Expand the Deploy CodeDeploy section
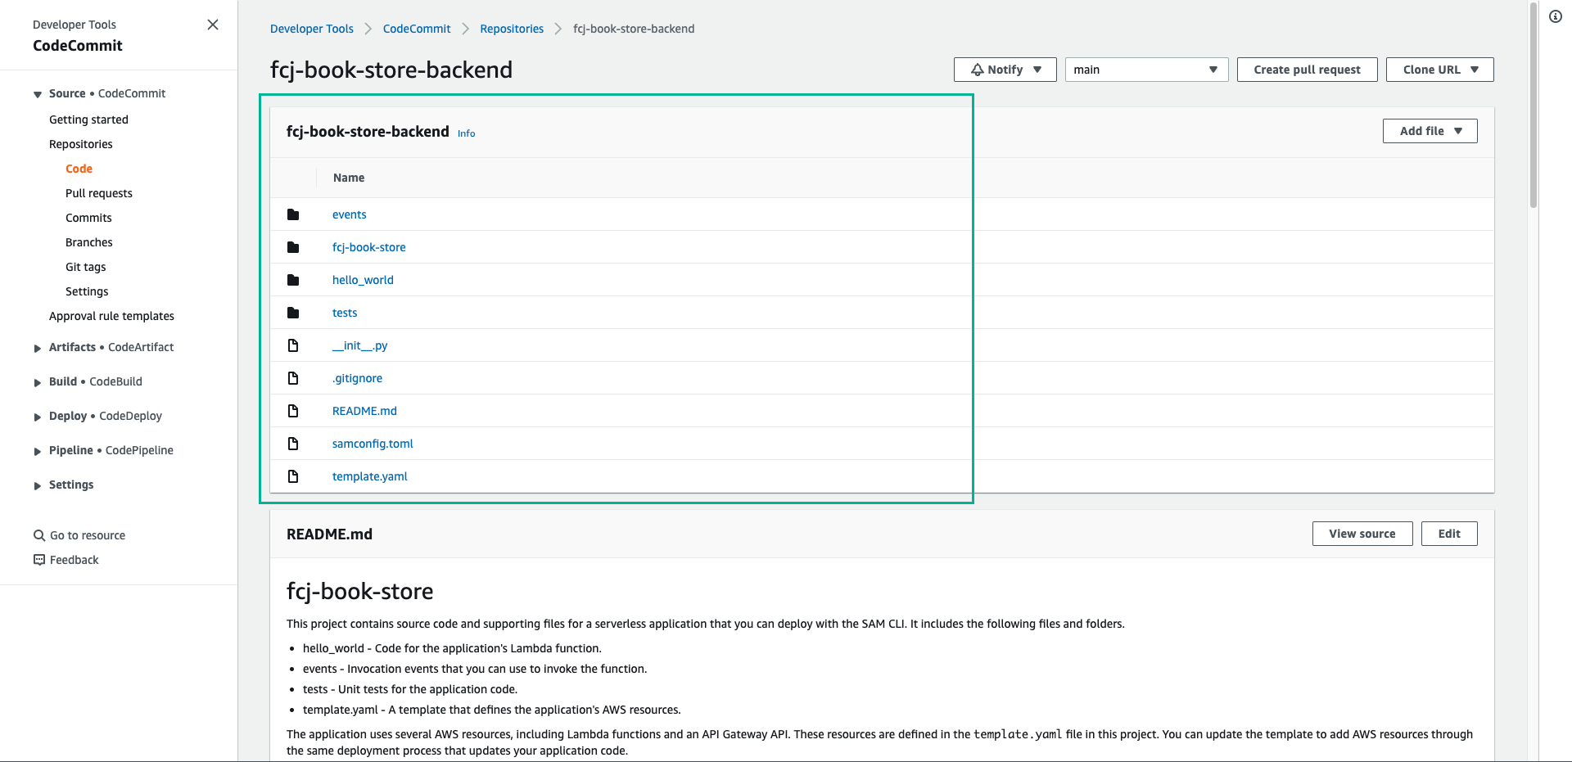The height and width of the screenshot is (762, 1572). 38,417
